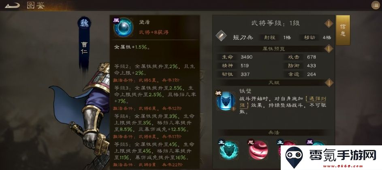
Task: Tap the 魏 faction badge
Action: tap(84, 23)
